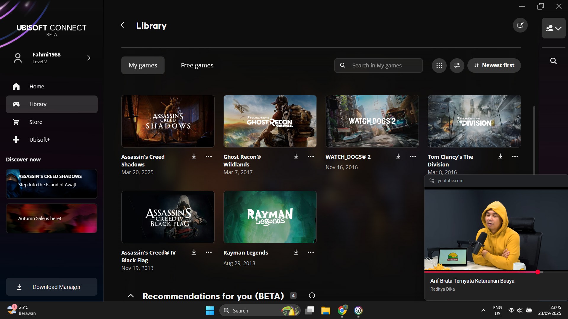Open Windows Start menu

210,310
